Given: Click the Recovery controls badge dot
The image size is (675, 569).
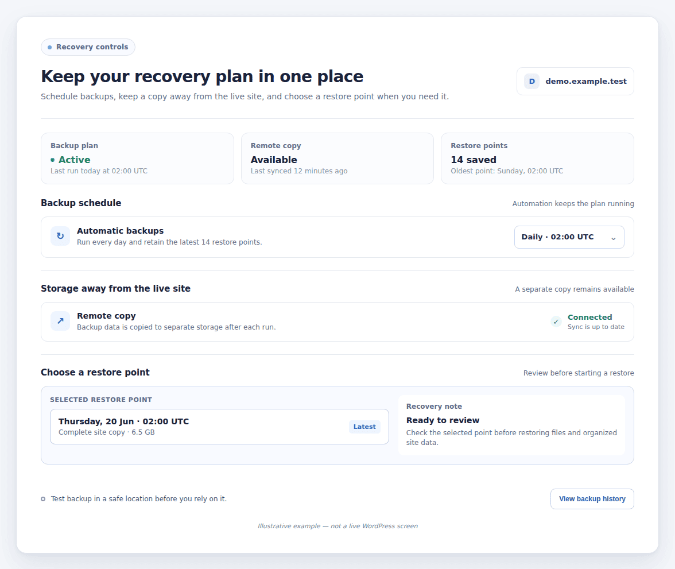Looking at the screenshot, I should tap(49, 47).
